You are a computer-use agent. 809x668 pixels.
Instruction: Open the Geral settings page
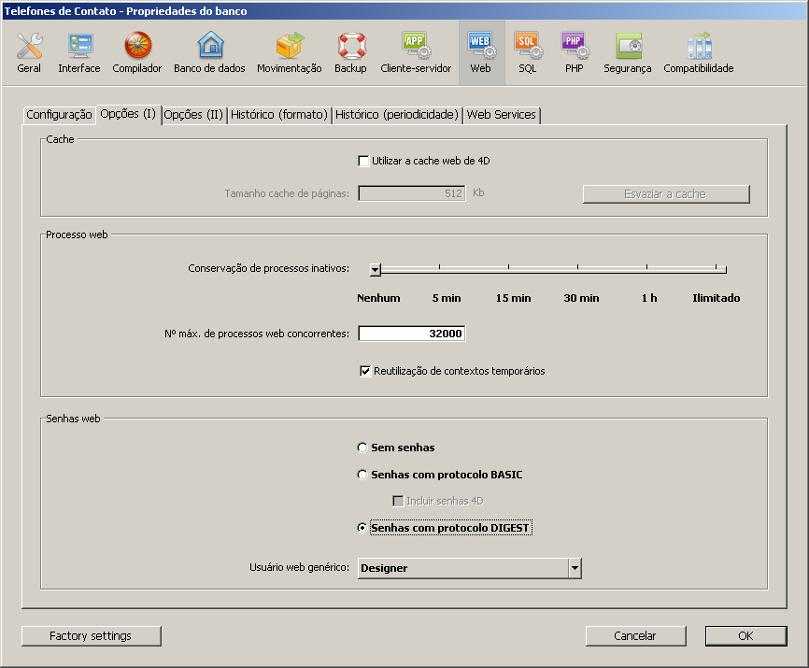(x=29, y=52)
